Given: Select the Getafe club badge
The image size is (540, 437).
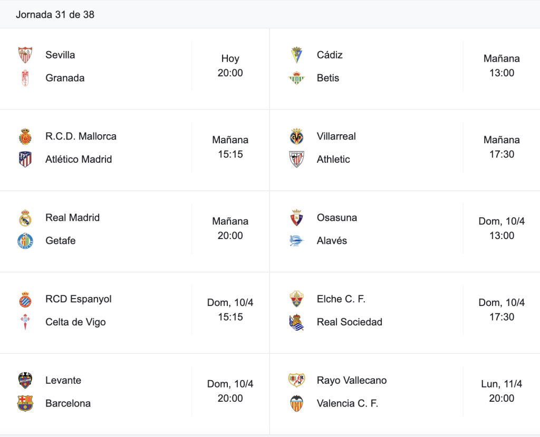Looking at the screenshot, I should pos(25,241).
